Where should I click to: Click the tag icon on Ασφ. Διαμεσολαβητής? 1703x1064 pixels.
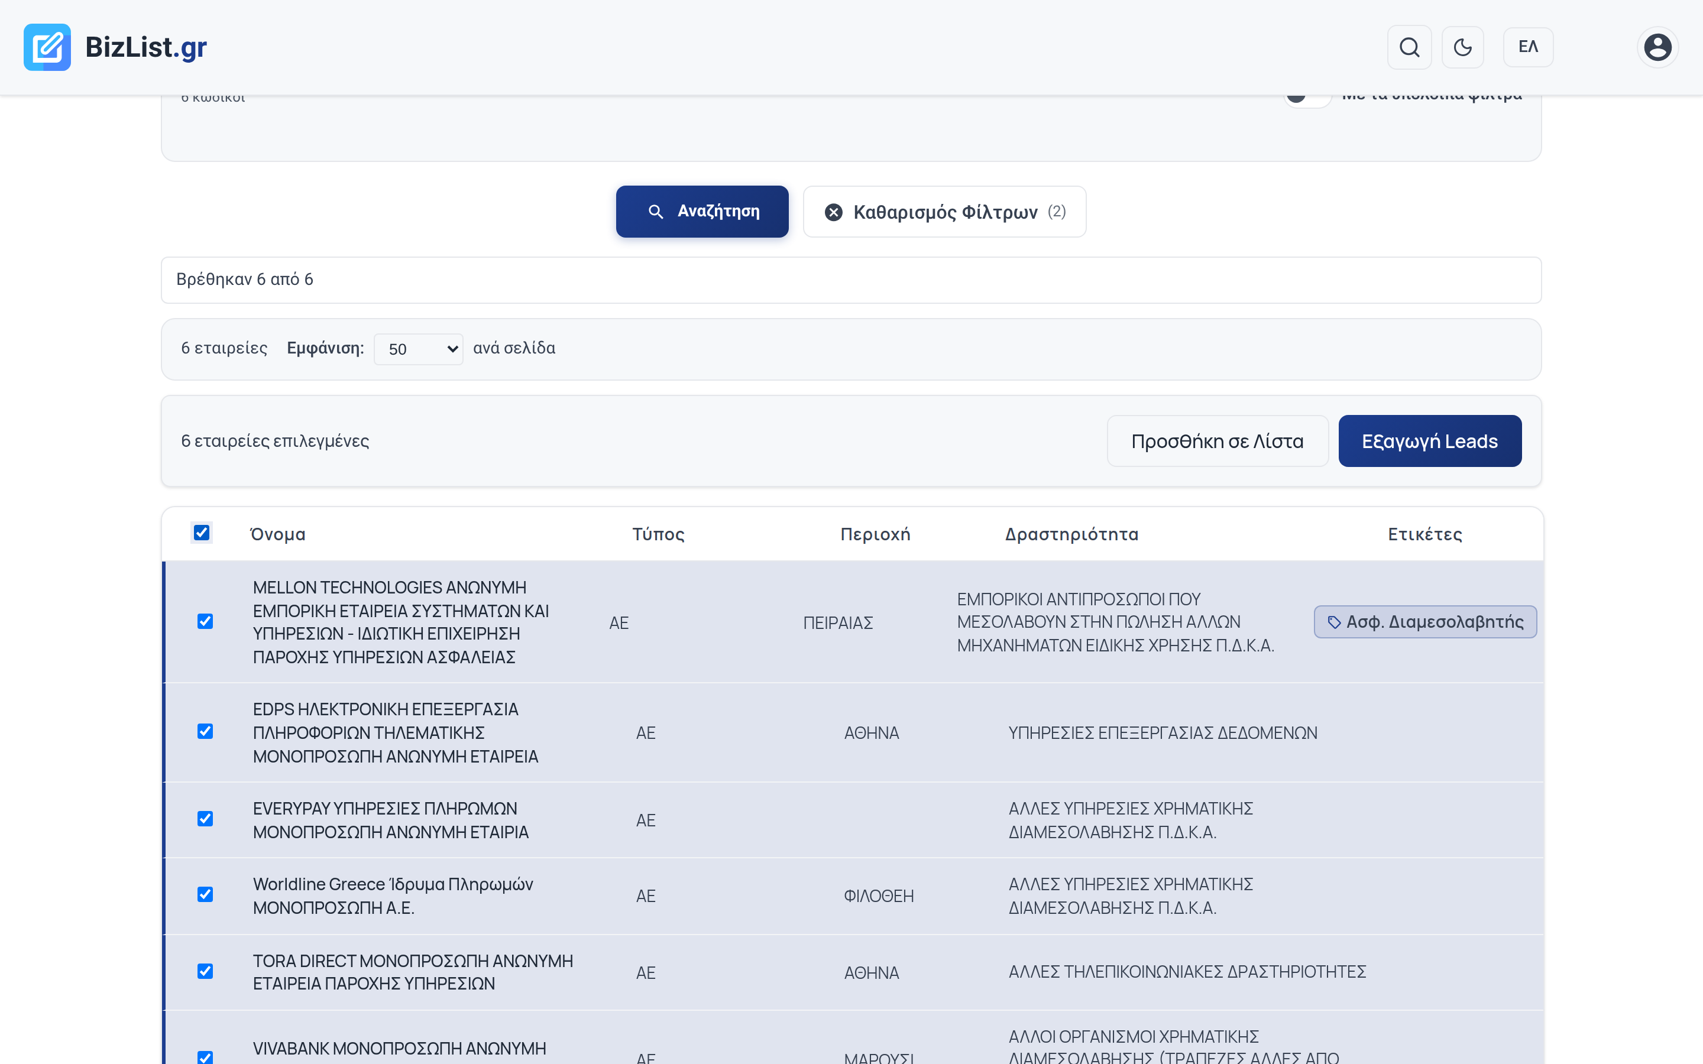click(1333, 622)
